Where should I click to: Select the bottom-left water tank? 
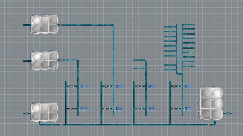pos(44,112)
